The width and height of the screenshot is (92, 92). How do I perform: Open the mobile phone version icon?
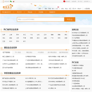point(3,2)
